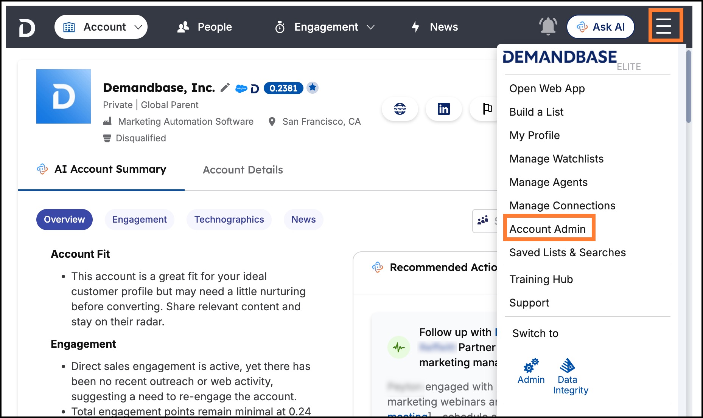
Task: Switch to Admin via gears icon
Action: click(x=531, y=372)
